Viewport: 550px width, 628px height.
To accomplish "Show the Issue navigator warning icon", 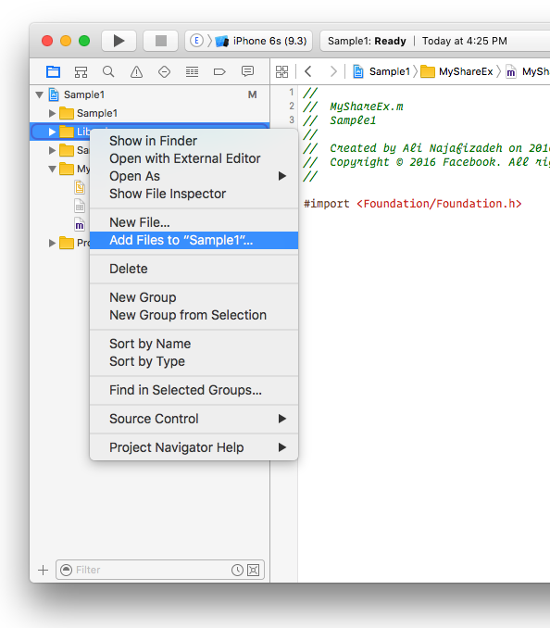I will 136,72.
